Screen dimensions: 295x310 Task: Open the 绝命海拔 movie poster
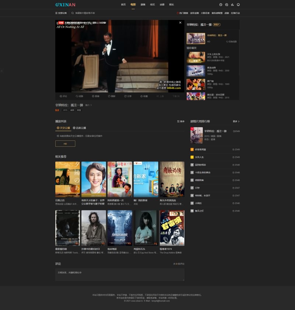click(x=120, y=228)
